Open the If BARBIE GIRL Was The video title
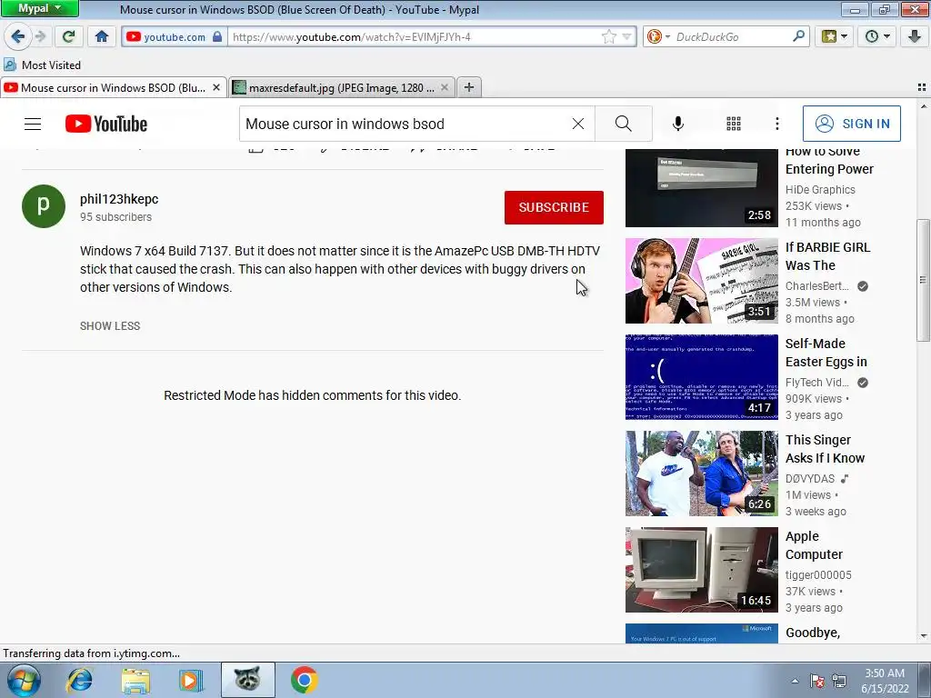931x698 pixels. click(x=827, y=256)
